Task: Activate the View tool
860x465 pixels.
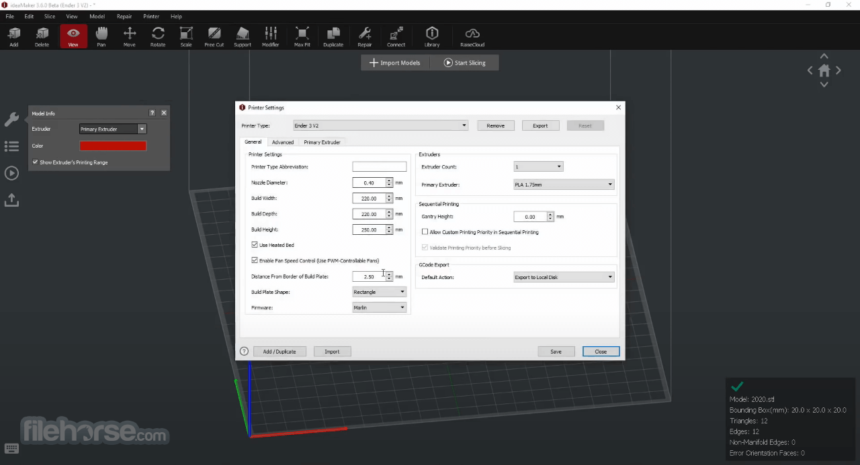Action: (x=73, y=36)
